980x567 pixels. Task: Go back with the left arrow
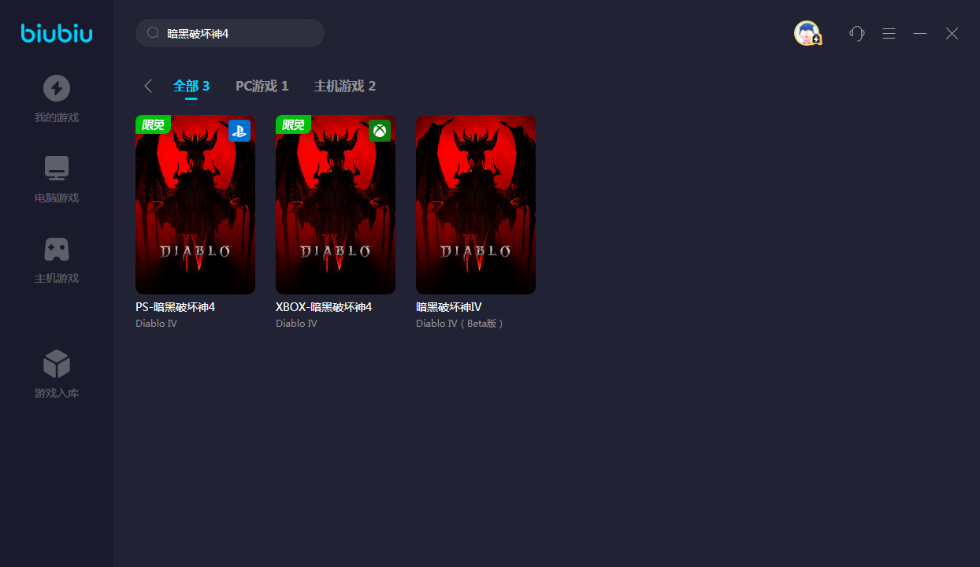(x=148, y=86)
